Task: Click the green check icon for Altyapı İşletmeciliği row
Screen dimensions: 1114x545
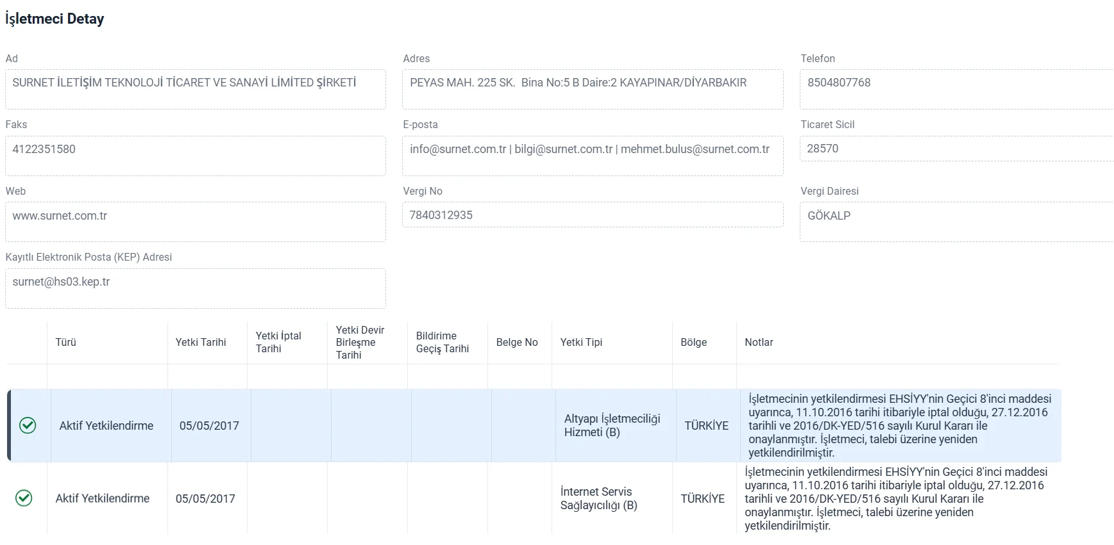Action: [28, 425]
